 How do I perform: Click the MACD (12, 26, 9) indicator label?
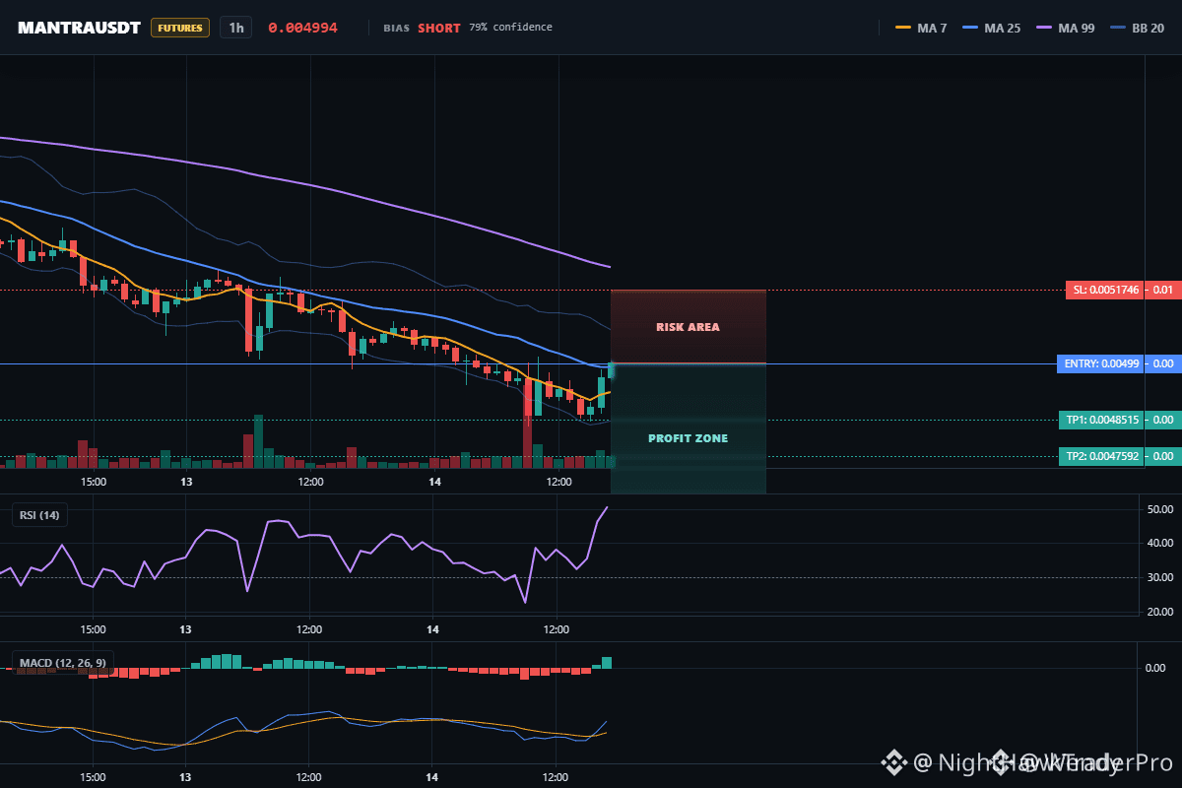pyautogui.click(x=62, y=662)
